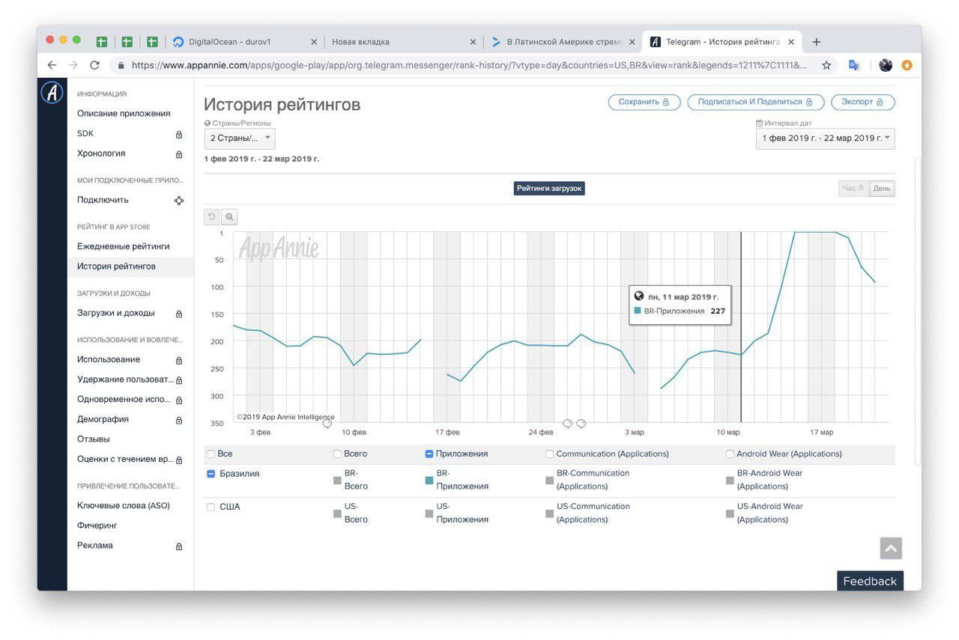Click the lock icon next to Демография
The image size is (959, 640).
pyautogui.click(x=179, y=420)
